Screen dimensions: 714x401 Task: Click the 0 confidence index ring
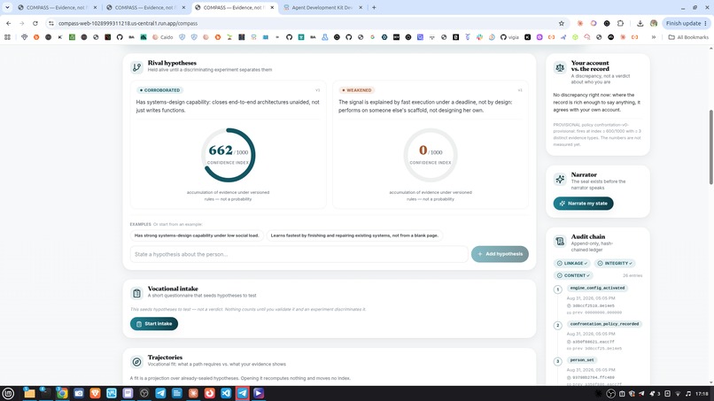tap(431, 155)
